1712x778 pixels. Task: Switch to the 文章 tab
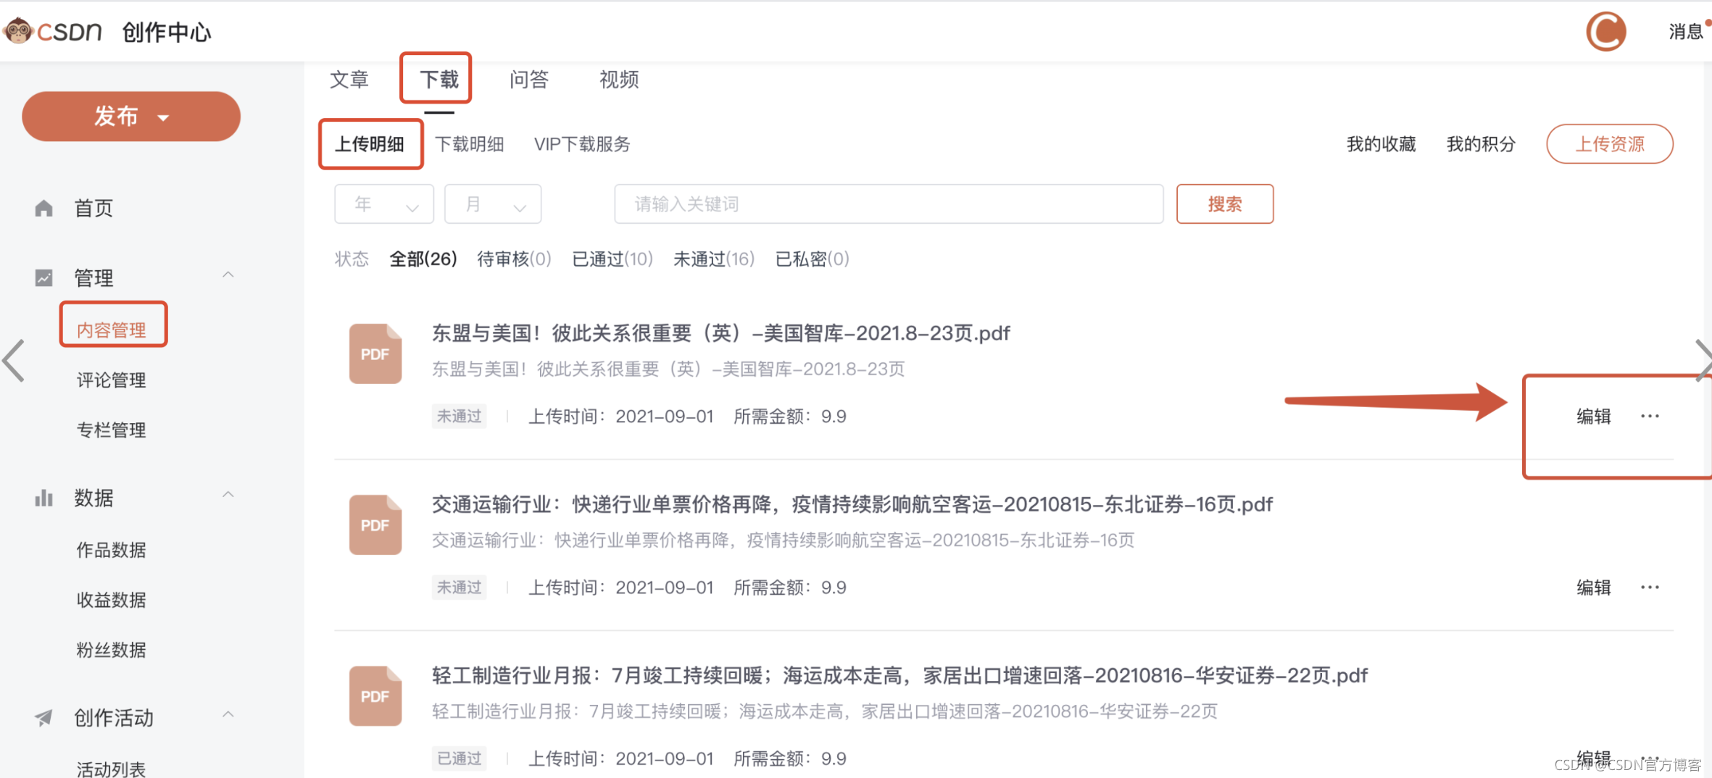coord(349,79)
